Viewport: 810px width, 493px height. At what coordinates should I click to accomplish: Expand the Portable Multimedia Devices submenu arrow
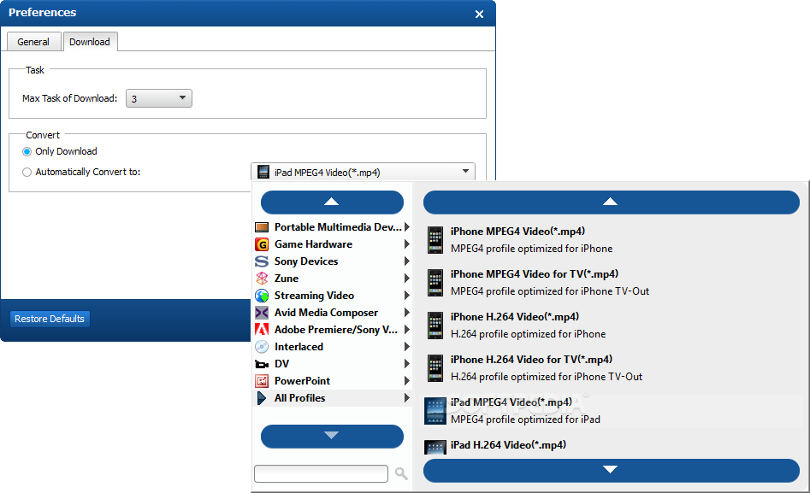(407, 227)
